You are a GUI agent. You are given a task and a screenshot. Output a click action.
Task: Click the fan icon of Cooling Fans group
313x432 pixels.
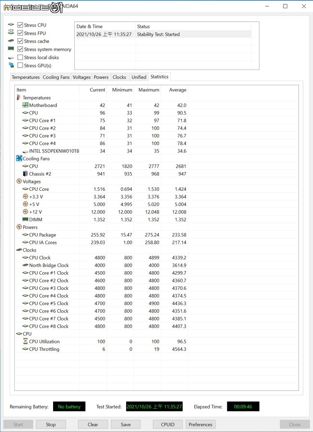pyautogui.click(x=19, y=159)
